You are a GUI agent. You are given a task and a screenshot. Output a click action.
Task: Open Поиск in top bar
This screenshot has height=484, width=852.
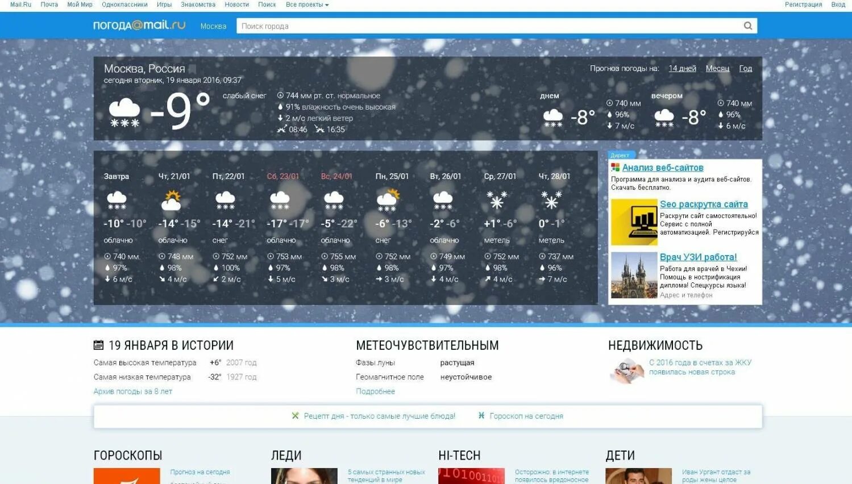(x=267, y=5)
